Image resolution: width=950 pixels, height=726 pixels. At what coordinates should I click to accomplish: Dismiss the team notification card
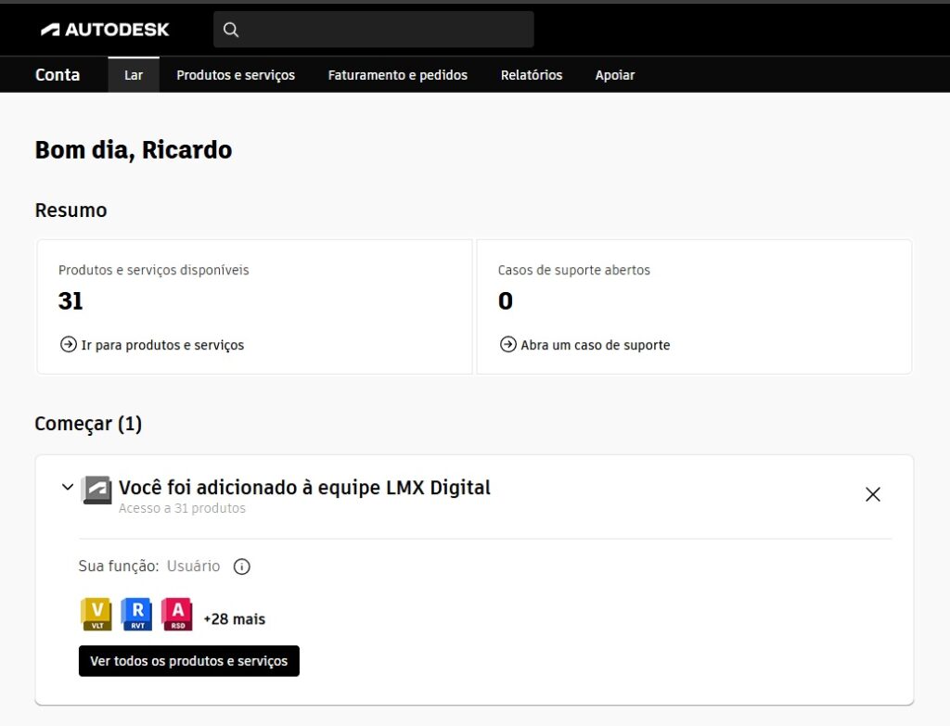[x=872, y=494]
